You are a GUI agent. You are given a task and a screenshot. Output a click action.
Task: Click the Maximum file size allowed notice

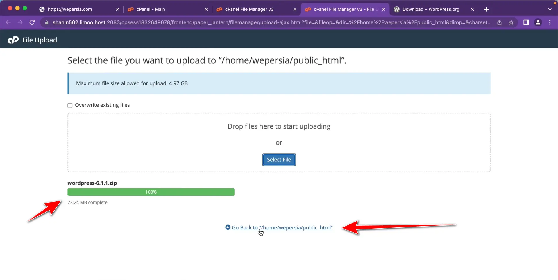tap(279, 83)
